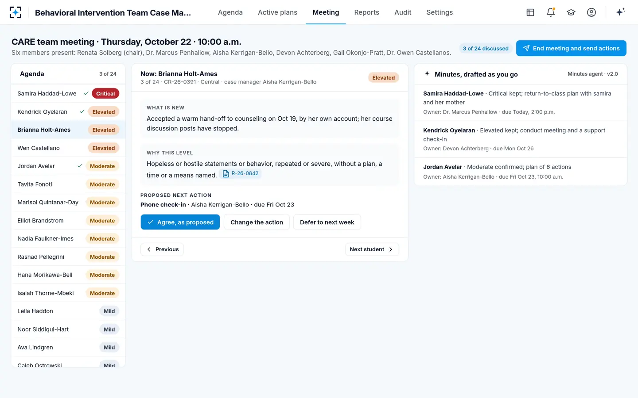The height and width of the screenshot is (398, 638).
Task: Click Elevated badge in Brianna's case header
Action: [383, 77]
